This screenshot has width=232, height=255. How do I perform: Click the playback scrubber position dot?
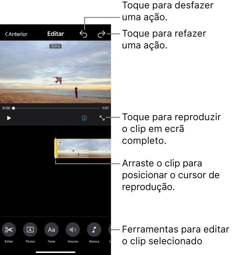click(14, 108)
